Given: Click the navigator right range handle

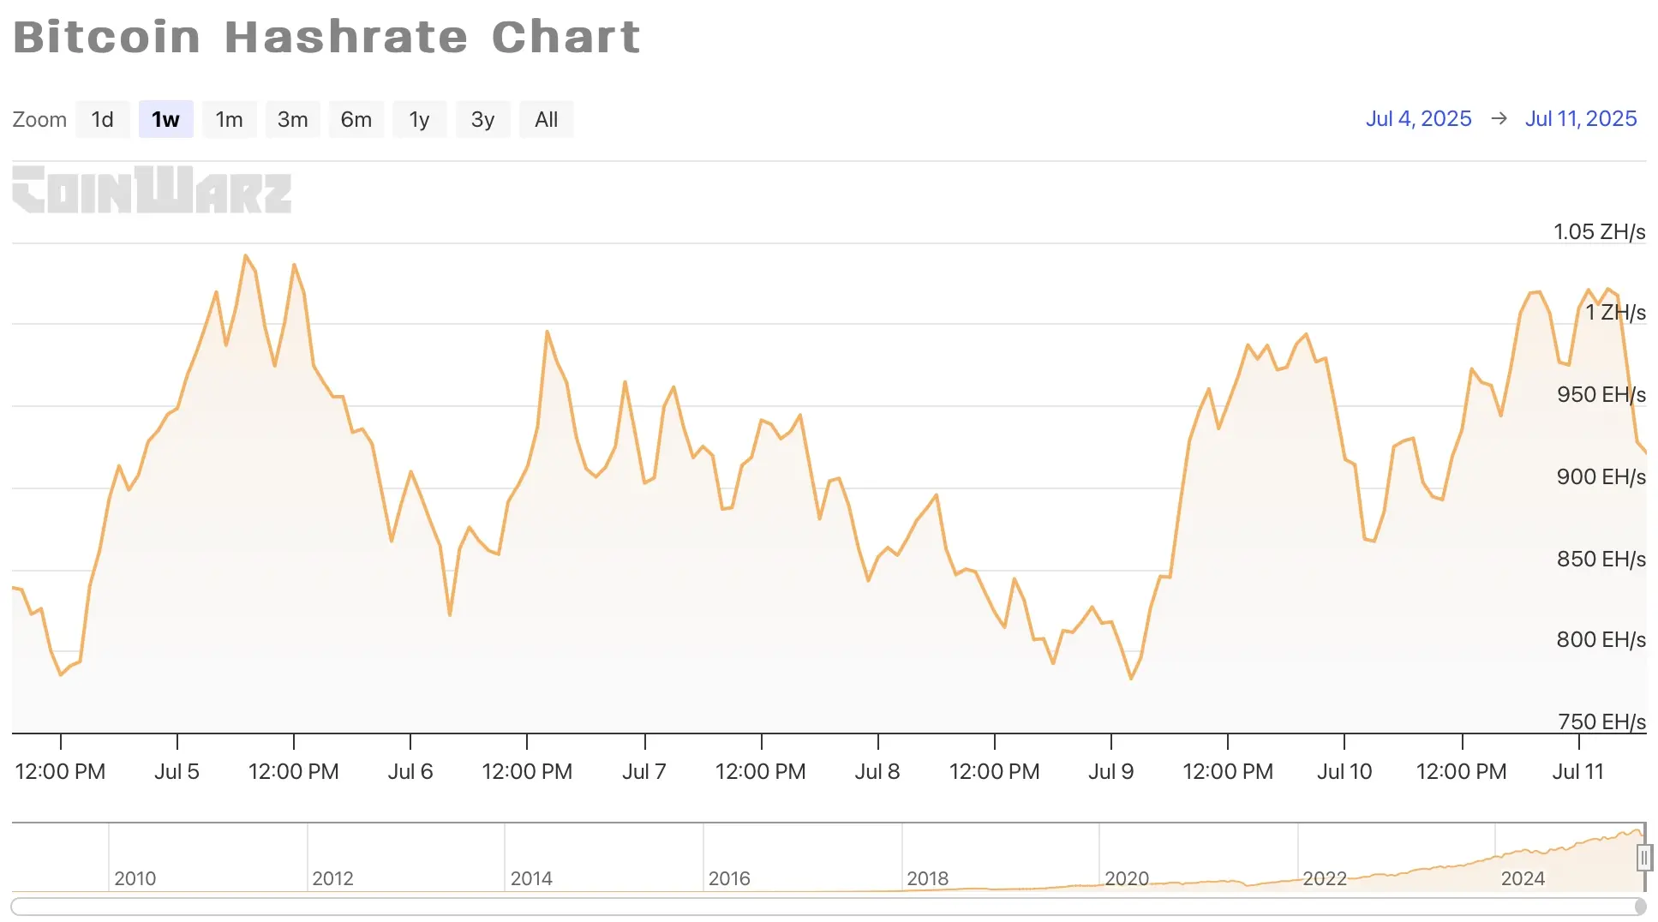Looking at the screenshot, I should point(1643,857).
